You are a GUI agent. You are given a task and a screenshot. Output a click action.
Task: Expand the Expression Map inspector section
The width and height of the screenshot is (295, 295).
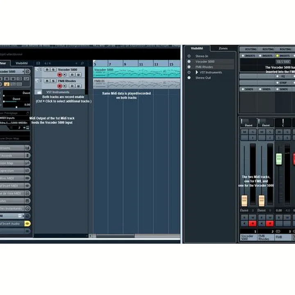(12, 163)
